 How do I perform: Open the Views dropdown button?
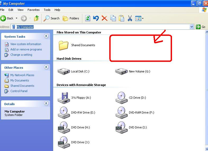tap(139, 19)
